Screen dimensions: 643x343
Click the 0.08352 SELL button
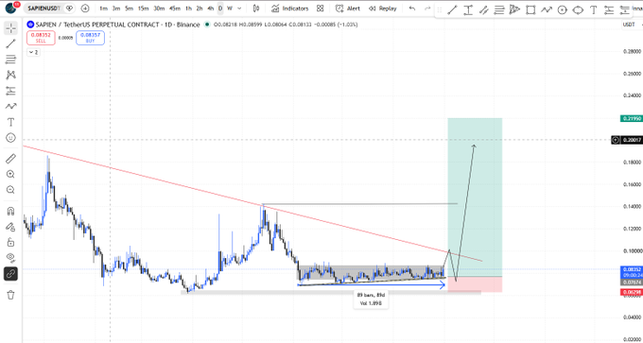click(41, 38)
